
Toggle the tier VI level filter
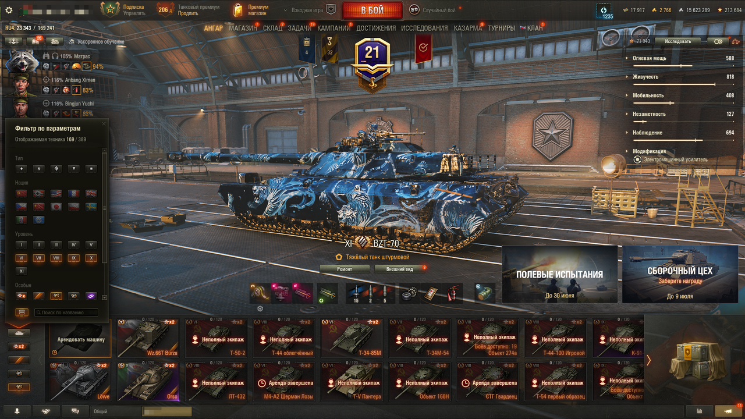click(x=22, y=258)
